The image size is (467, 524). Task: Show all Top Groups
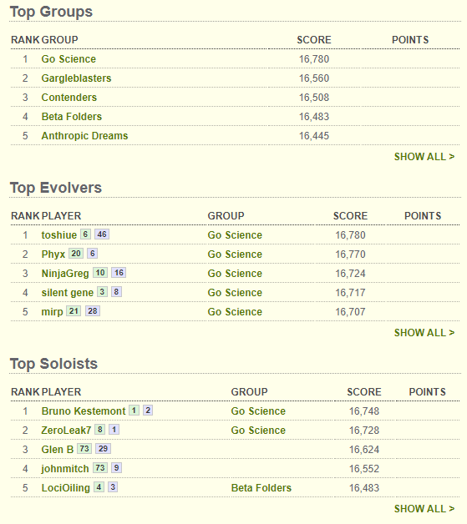(424, 156)
